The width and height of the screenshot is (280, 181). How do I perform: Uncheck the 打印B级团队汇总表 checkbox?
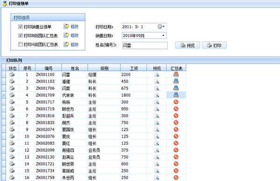tap(21, 35)
